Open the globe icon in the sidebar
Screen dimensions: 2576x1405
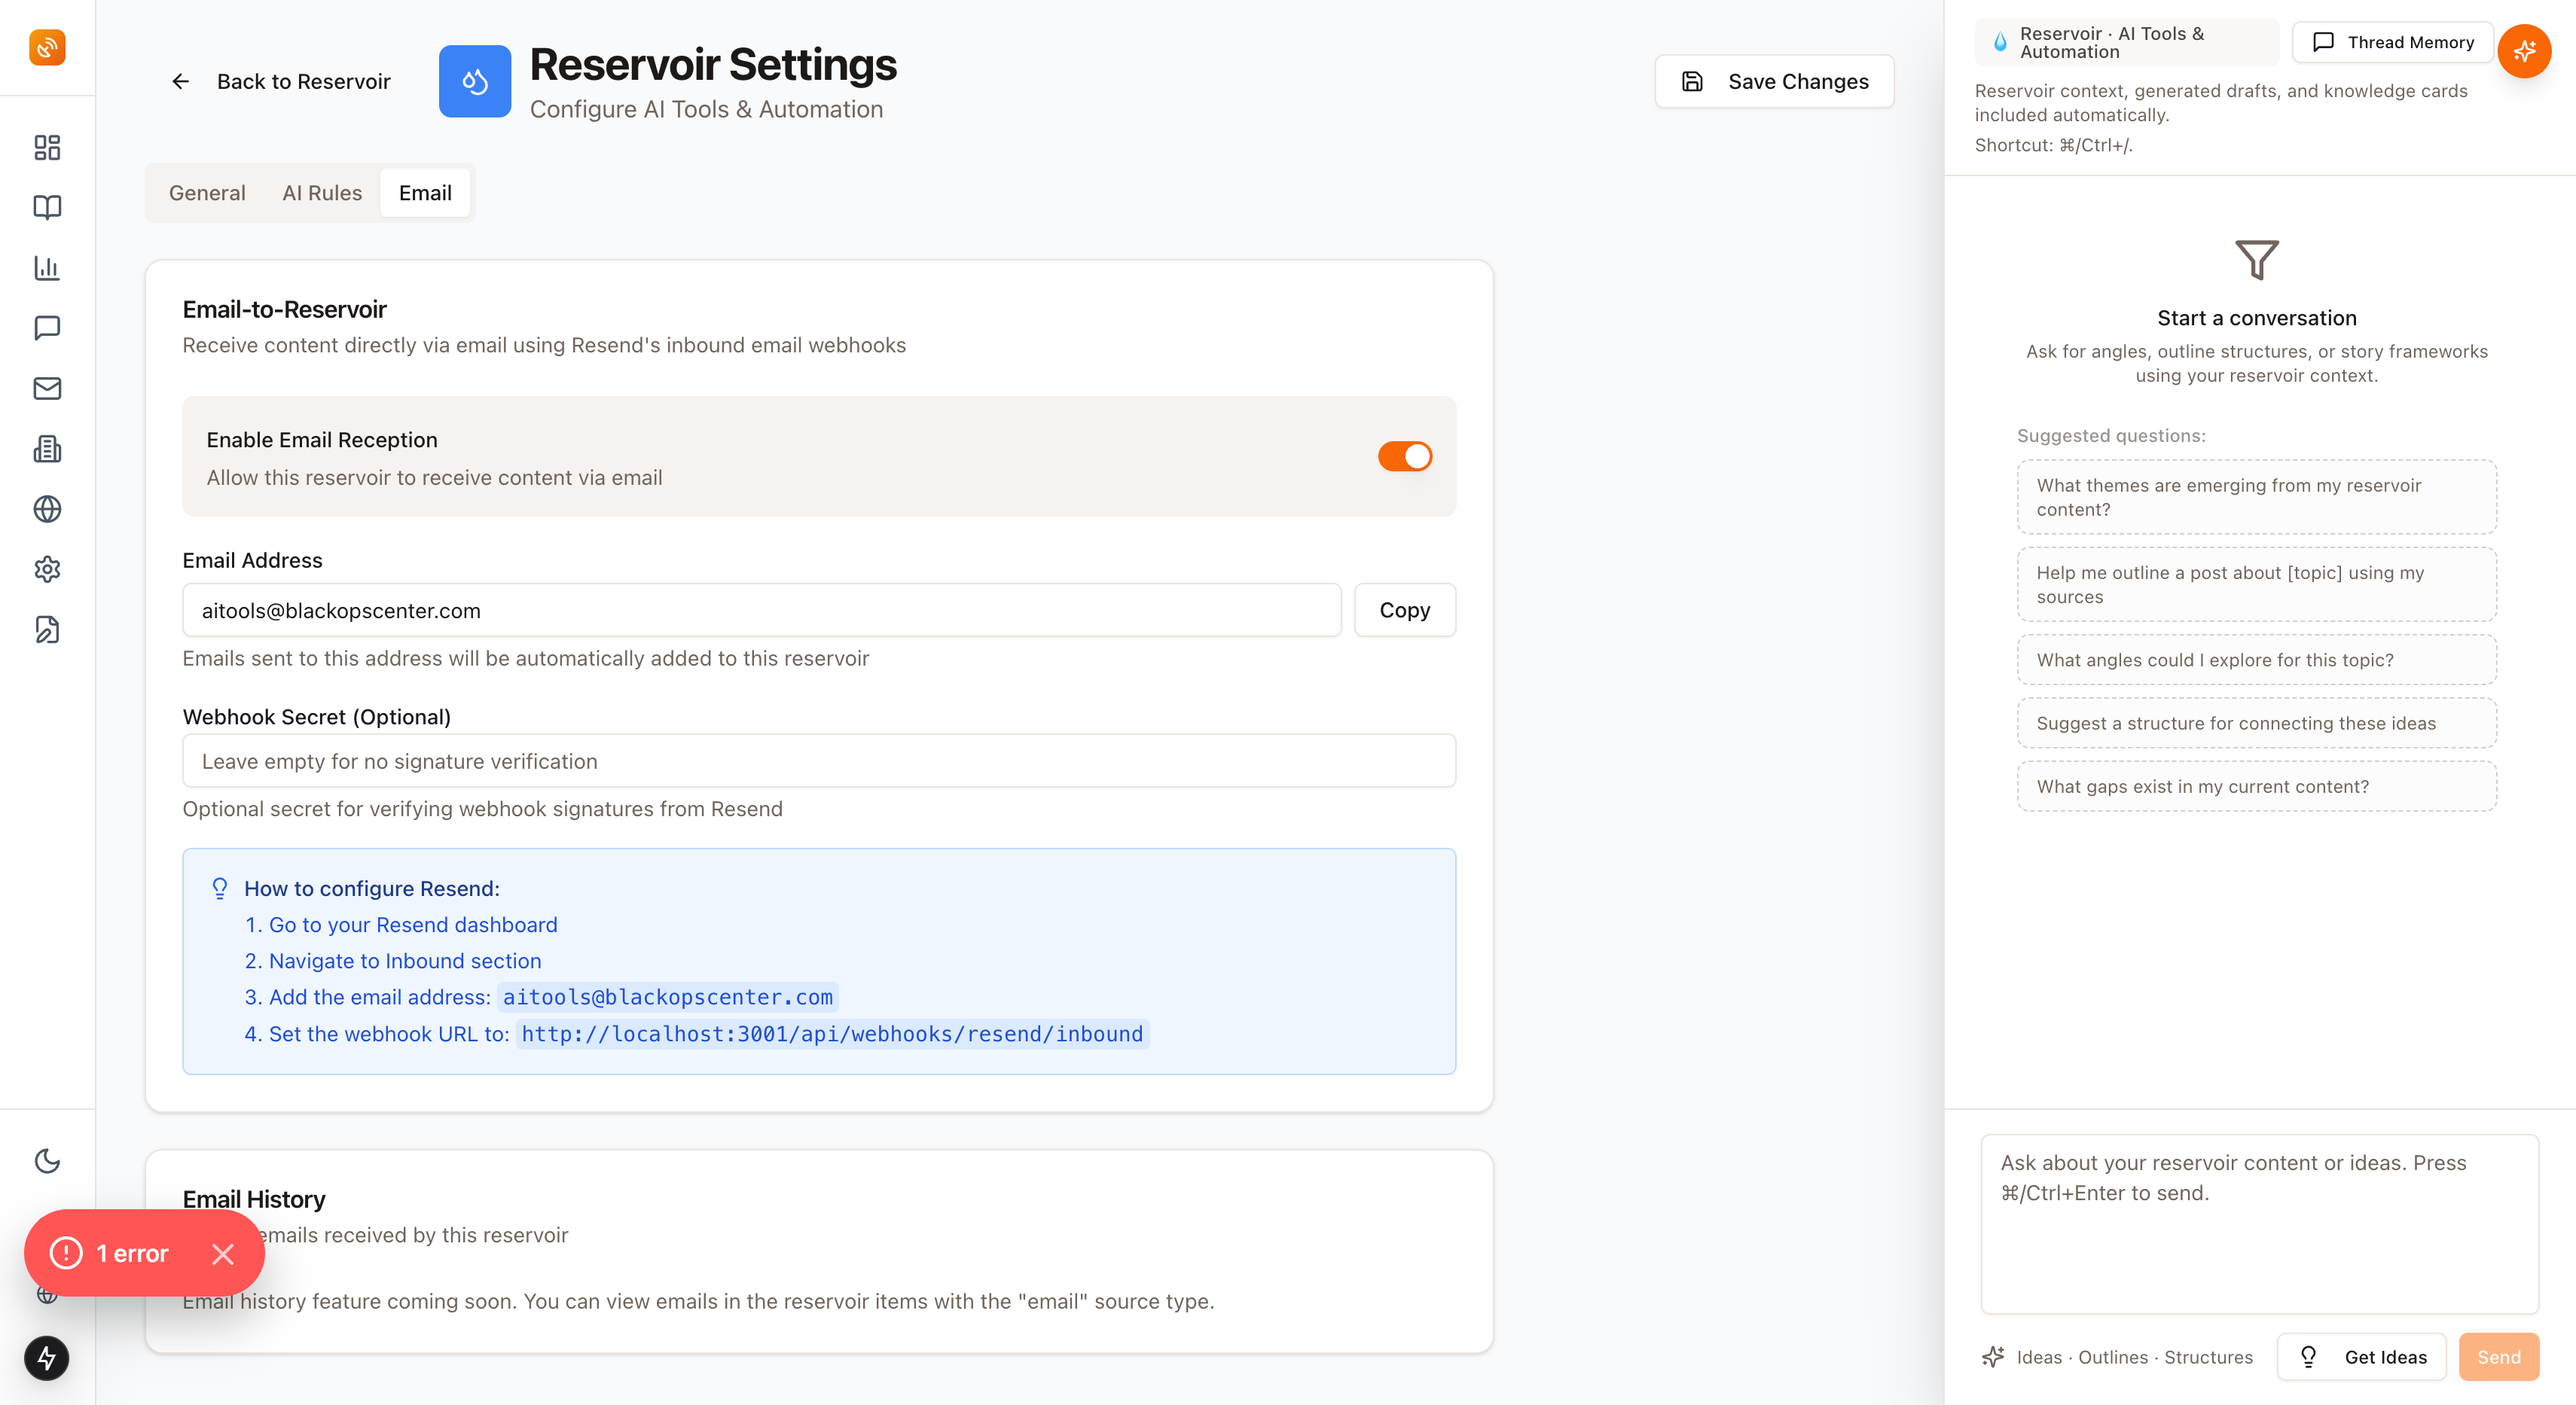pos(46,510)
